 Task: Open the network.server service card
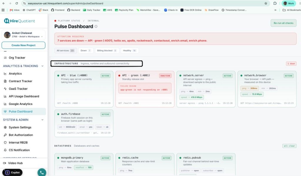pos(206,89)
